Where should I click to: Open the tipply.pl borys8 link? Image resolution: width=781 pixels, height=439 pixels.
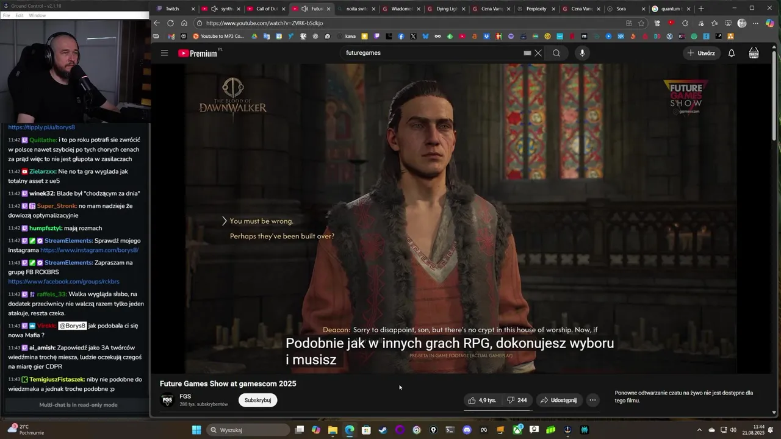click(x=41, y=127)
